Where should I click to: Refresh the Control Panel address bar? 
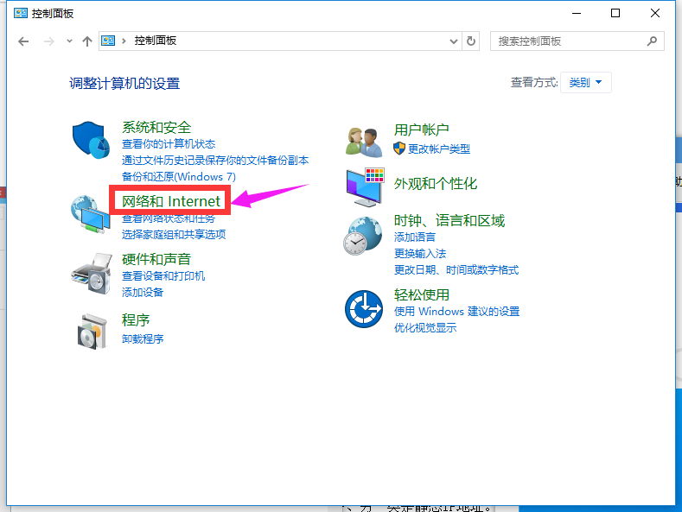point(471,41)
